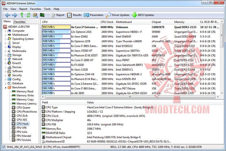The image size is (226, 151).
Task: Select the AIDA64 v2.00.1700 root node
Action: pos(19,27)
